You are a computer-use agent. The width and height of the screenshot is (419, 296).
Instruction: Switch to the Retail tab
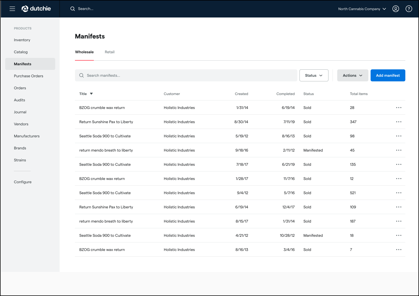tap(109, 52)
